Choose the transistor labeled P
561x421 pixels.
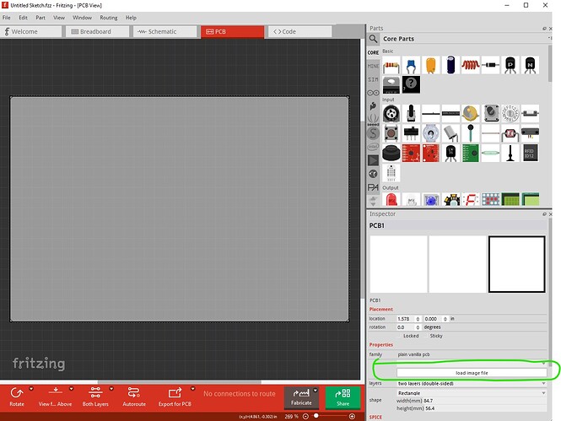pyautogui.click(x=510, y=65)
